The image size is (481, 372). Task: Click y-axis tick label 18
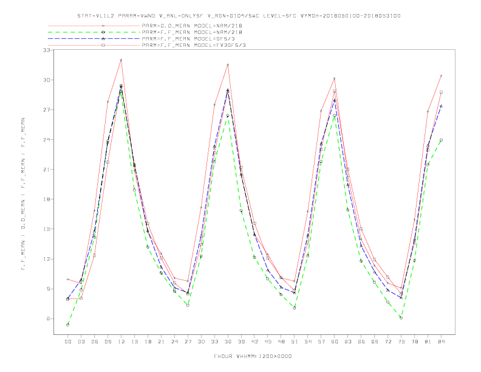tap(47, 199)
